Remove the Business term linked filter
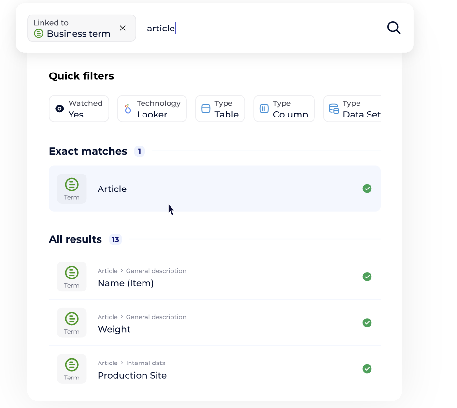Image resolution: width=457 pixels, height=408 pixels. [123, 28]
